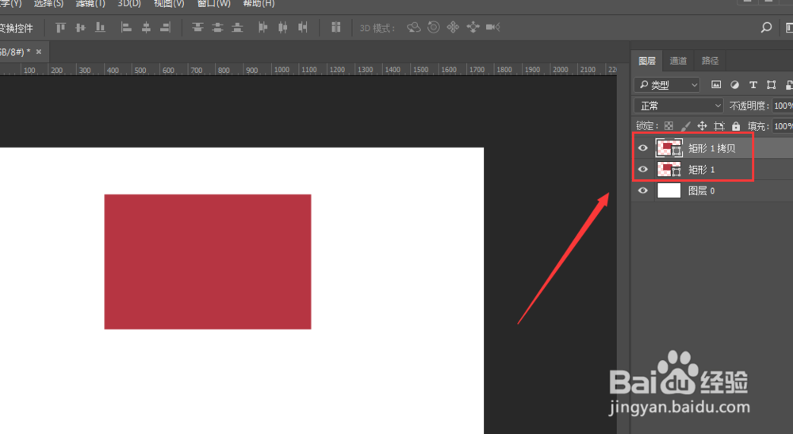Select the 3D pan mode icon
793x434 pixels.
click(453, 27)
